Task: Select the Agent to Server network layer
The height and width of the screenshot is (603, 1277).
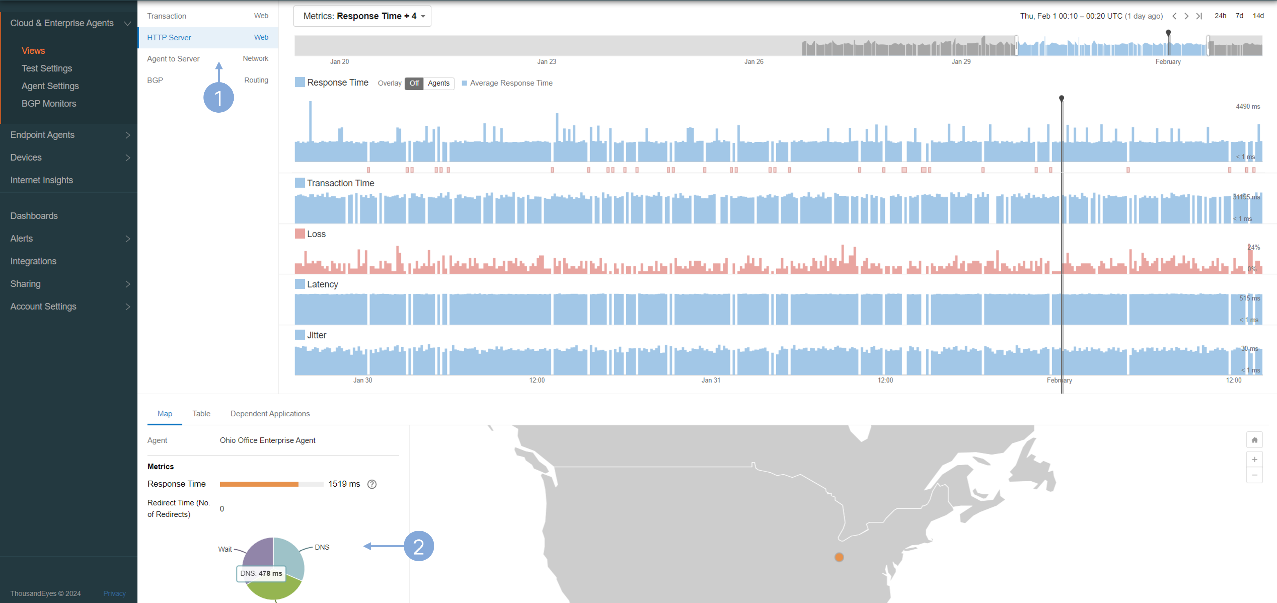Action: click(x=173, y=59)
